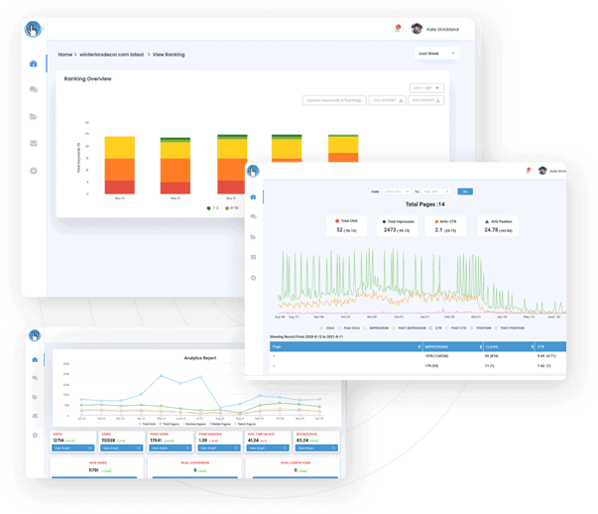Screen dimensions: 598x514
Task: Click the Total Click red legend marker
Action: (x=339, y=220)
